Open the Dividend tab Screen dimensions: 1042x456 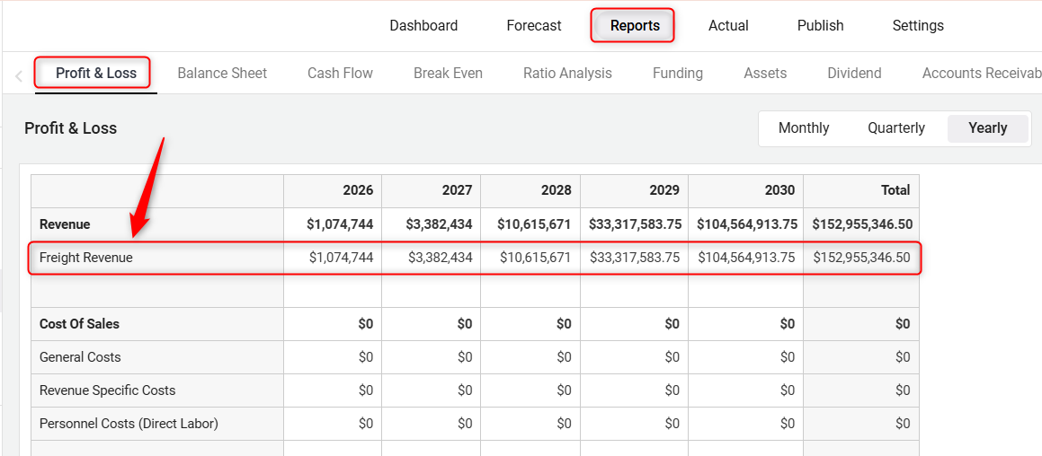coord(854,73)
